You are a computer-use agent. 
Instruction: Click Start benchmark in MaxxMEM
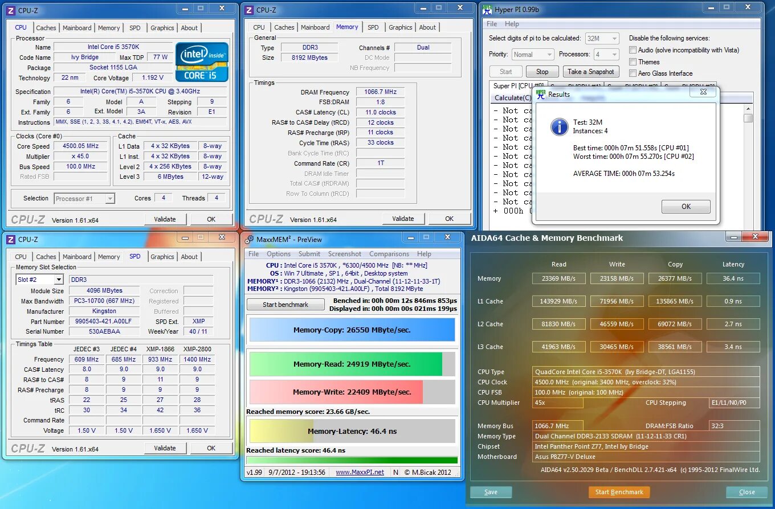point(285,305)
